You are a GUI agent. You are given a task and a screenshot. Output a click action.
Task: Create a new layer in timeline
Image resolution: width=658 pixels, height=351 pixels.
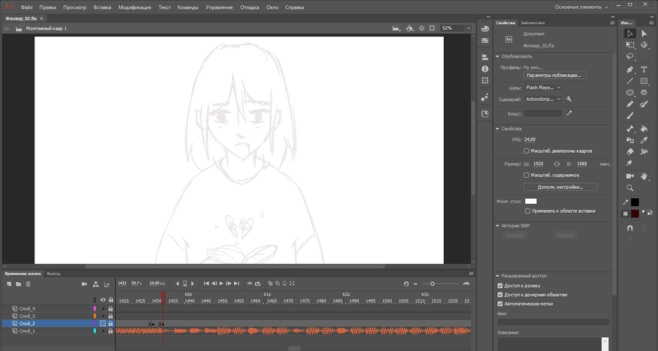click(9, 284)
